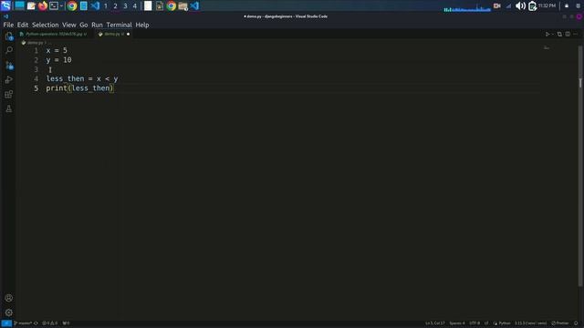Open editor More Actions ellipsis

(576, 34)
